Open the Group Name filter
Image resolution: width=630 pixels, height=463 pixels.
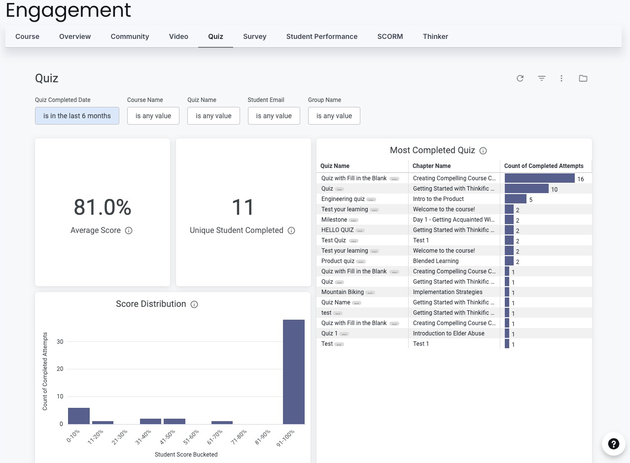tap(334, 116)
